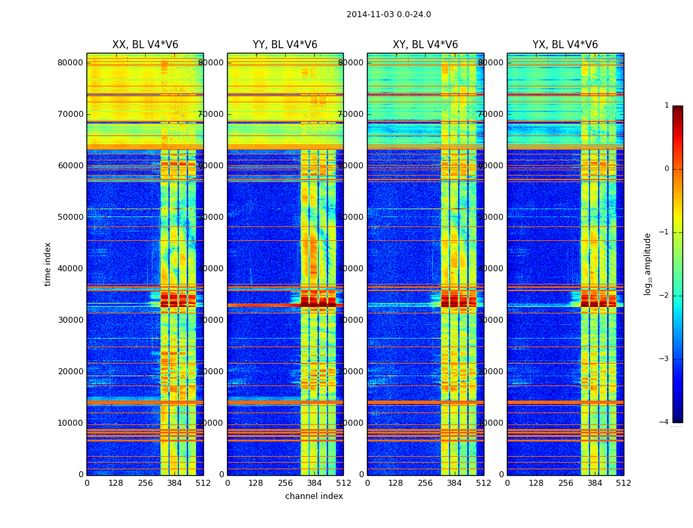Click the 40000 tick label left of XX plot
Viewport: 693px width, 528px height.
click(70, 269)
